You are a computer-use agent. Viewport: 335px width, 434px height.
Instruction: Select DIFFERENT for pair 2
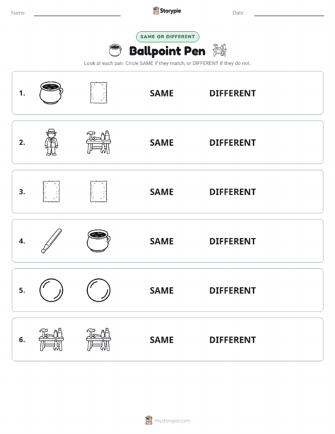[232, 142]
